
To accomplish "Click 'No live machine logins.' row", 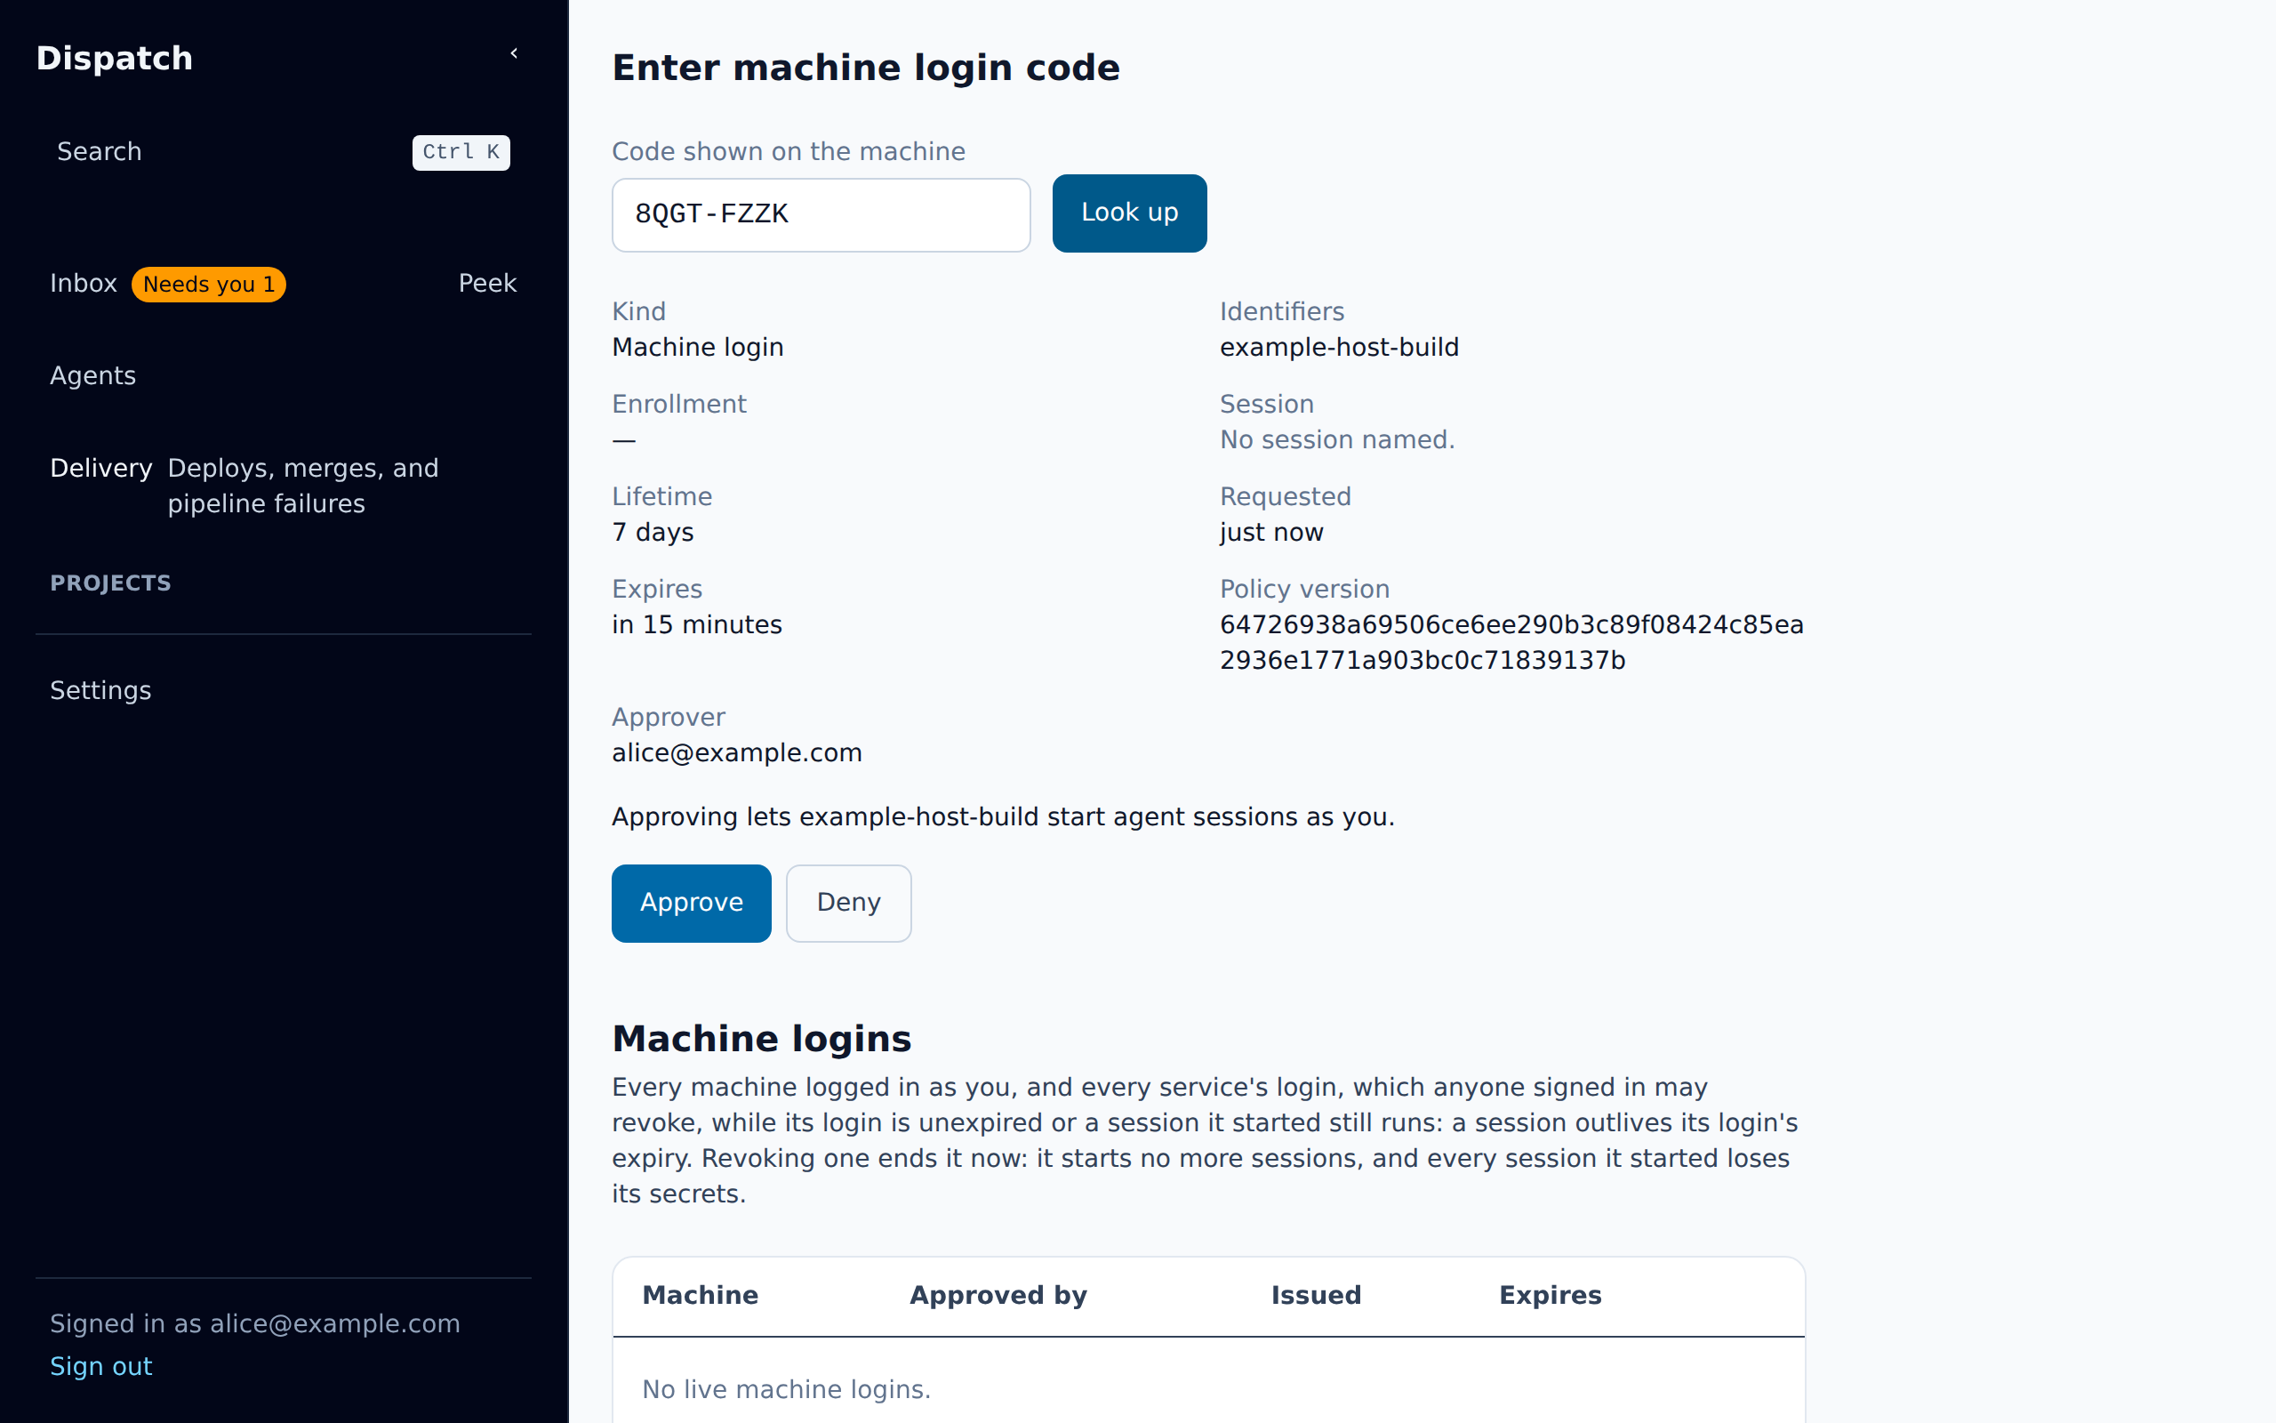I will click(x=1208, y=1389).
